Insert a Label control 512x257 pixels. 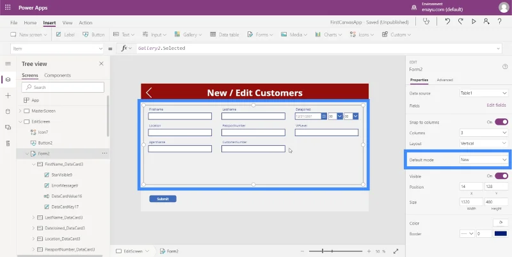click(x=65, y=35)
